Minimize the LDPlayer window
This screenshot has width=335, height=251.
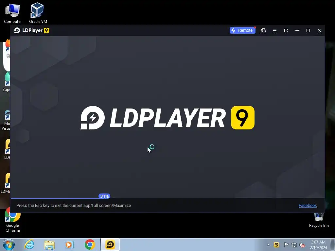tap(297, 30)
